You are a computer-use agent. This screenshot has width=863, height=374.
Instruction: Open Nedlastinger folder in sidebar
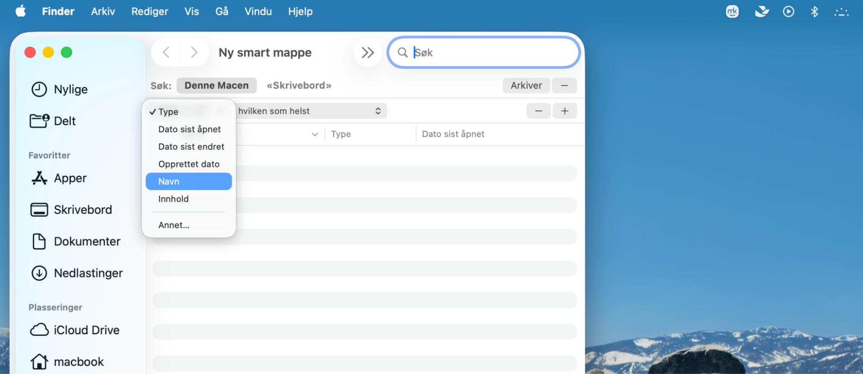[77, 273]
